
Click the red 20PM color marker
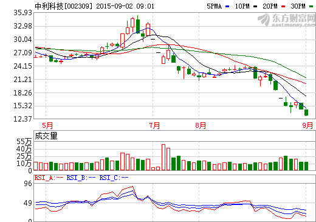(x=283, y=7)
